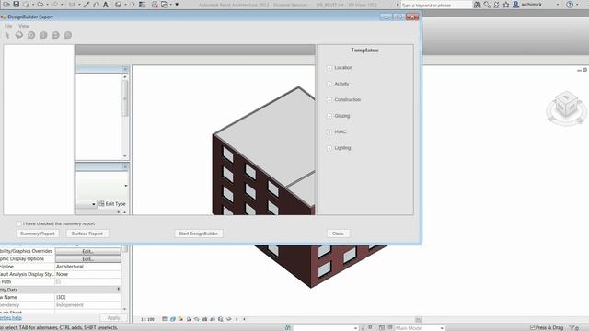Click the Open folder icon in quick access toolbar

coord(6,5)
